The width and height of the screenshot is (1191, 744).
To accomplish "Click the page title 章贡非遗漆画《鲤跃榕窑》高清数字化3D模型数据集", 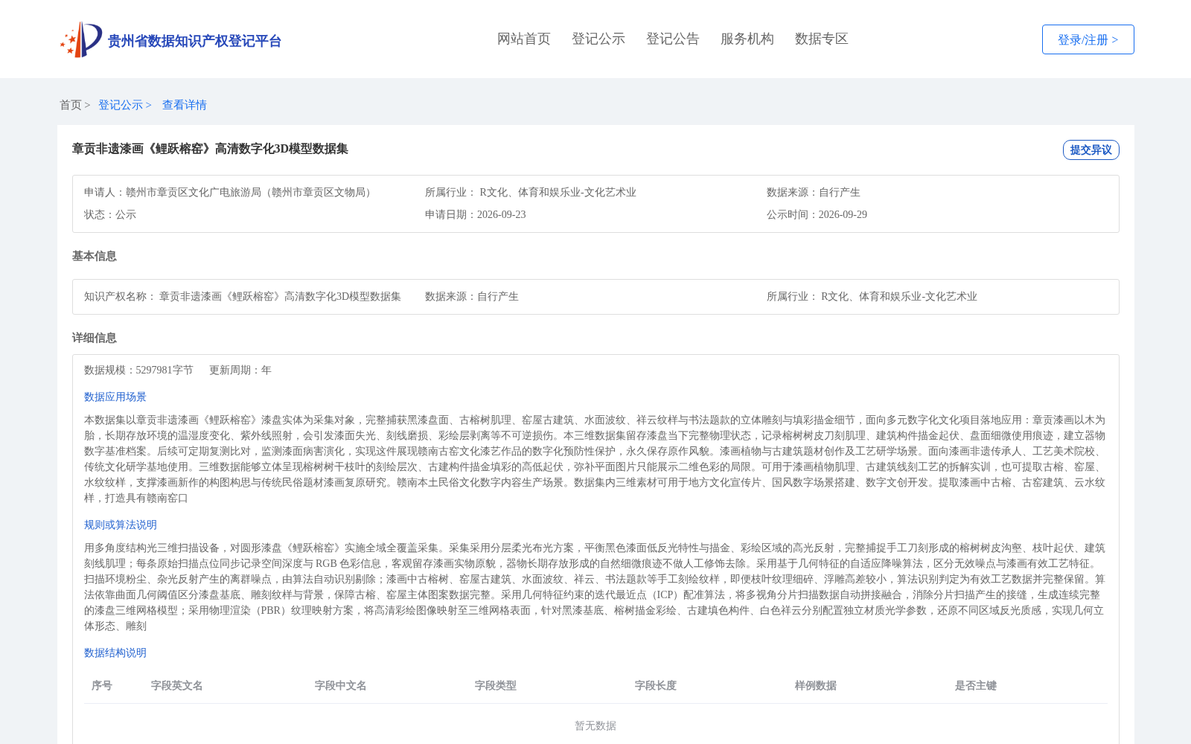I will [210, 149].
